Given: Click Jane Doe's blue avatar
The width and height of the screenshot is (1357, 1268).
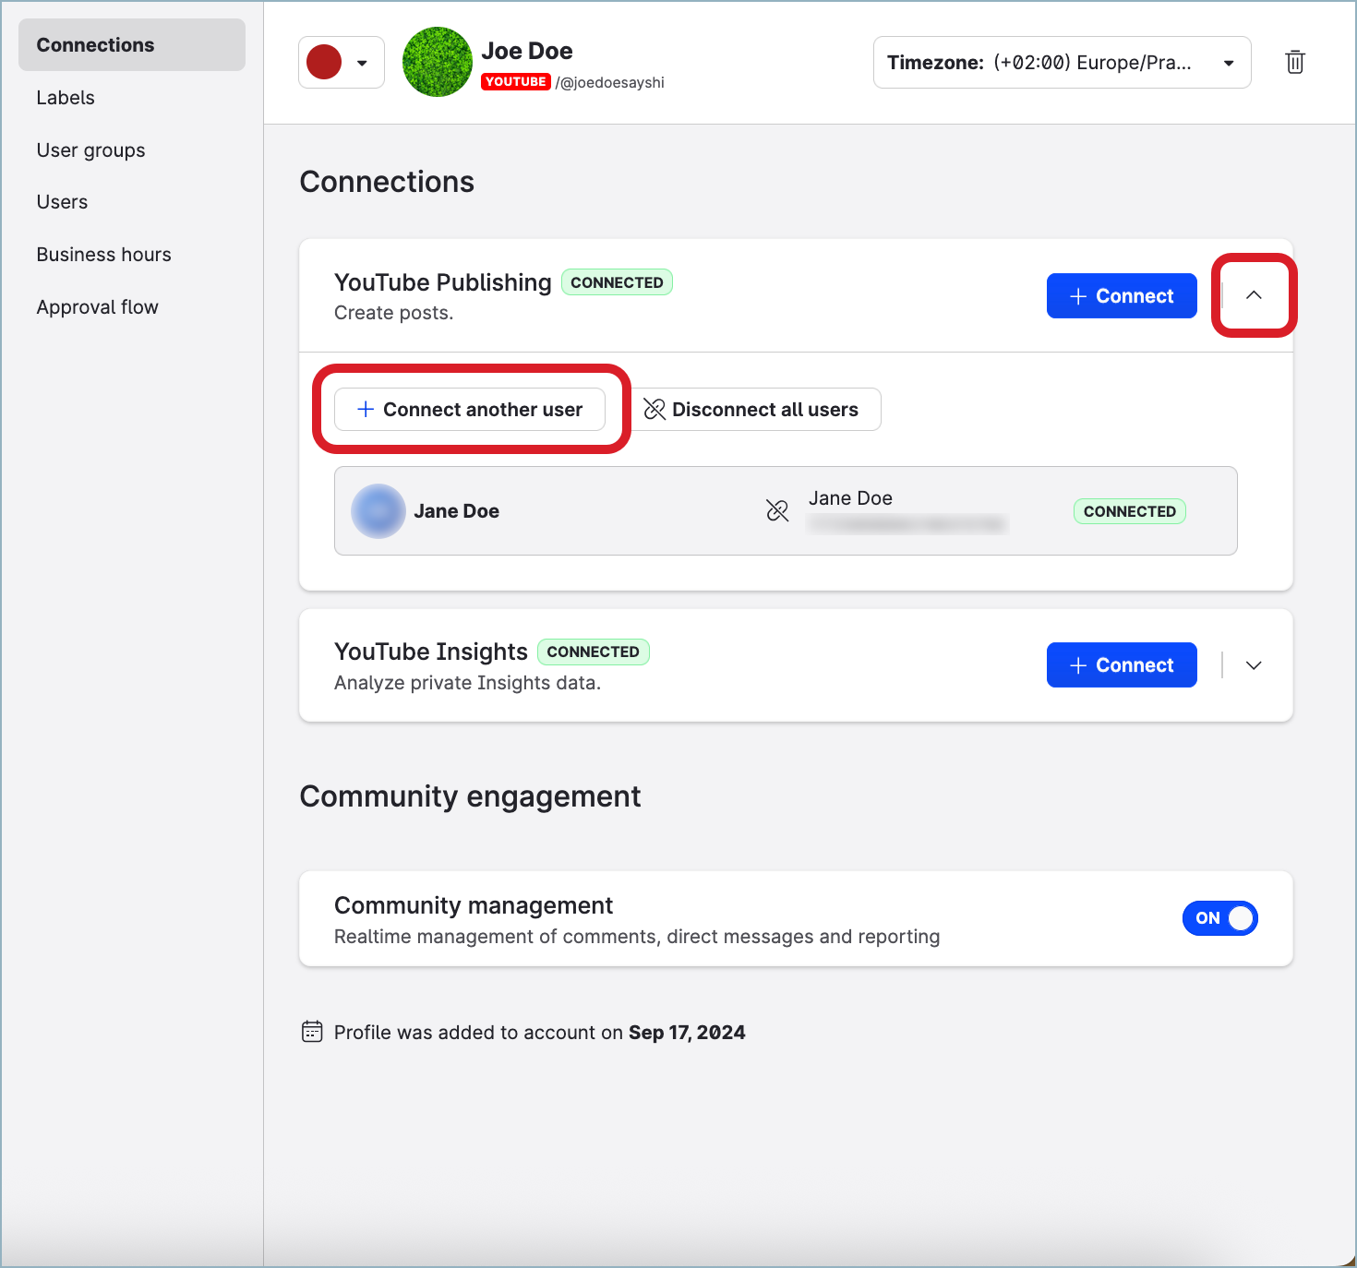Looking at the screenshot, I should (378, 511).
